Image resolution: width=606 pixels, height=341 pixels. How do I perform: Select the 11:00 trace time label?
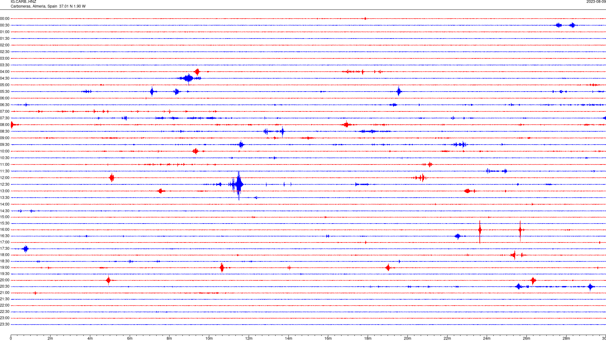5,165
